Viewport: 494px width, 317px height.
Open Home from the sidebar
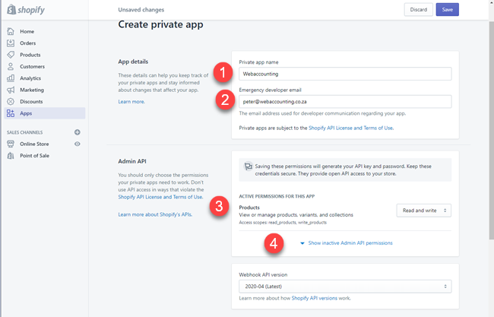click(x=27, y=31)
